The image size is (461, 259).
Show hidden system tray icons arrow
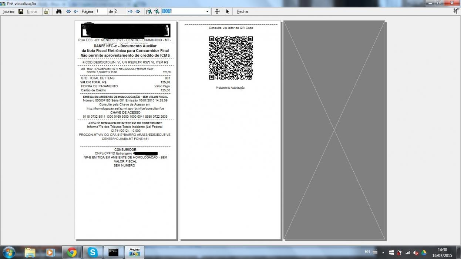(x=383, y=253)
